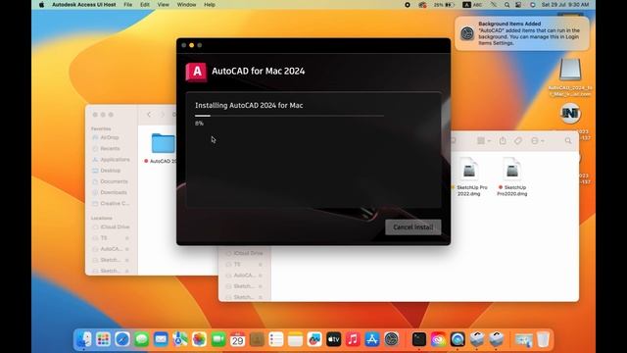This screenshot has height=353, width=627.
Task: Open Terminal from the Dock
Action: [418, 339]
